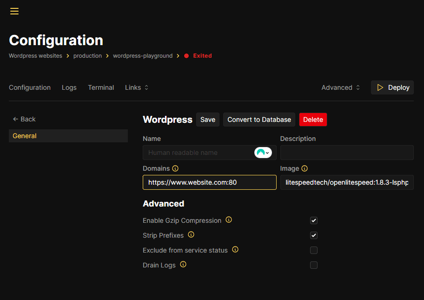
Task: Click the Image field with litespeedtech value
Action: point(347,182)
